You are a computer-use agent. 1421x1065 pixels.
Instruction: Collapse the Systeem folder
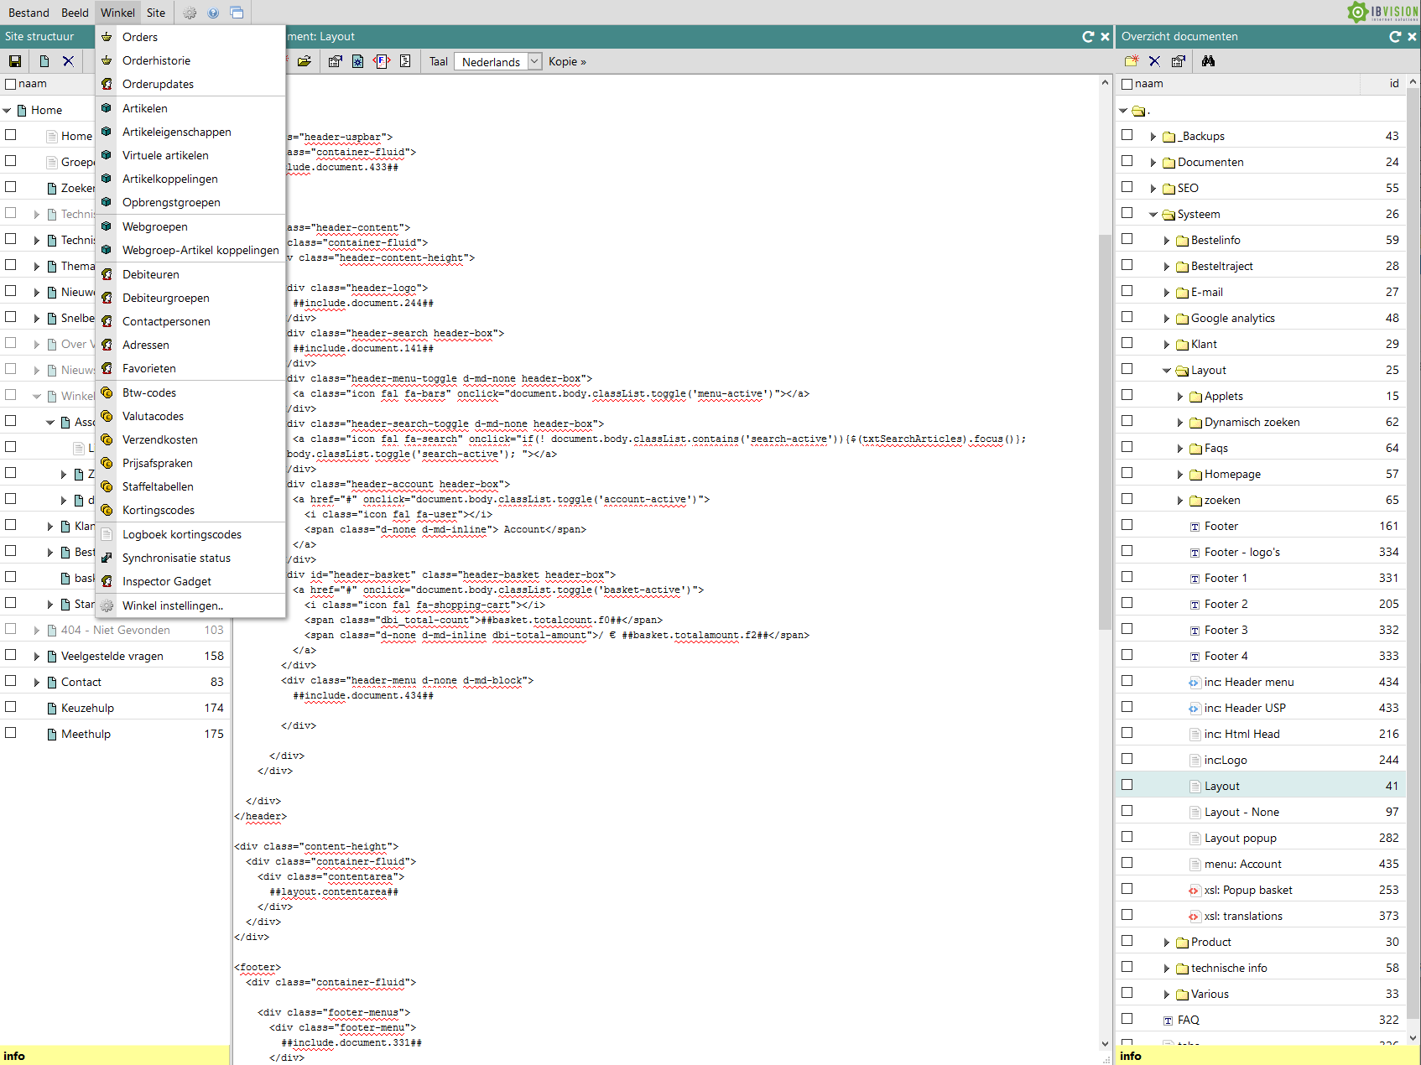1153,215
